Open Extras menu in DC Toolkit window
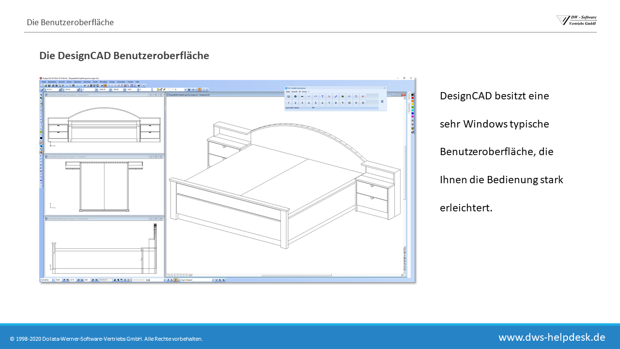 click(x=304, y=92)
